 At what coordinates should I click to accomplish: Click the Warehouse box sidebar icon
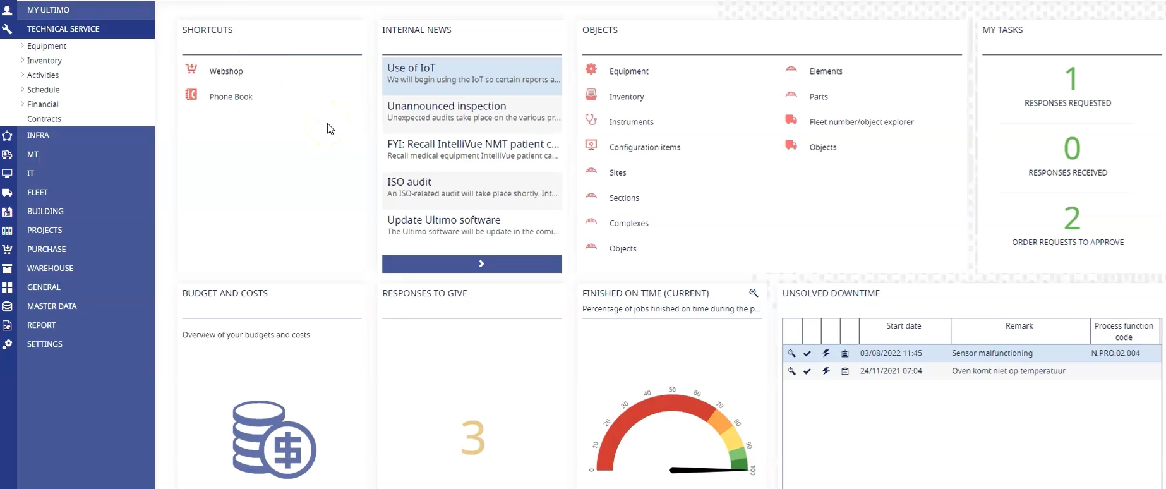pos(7,268)
